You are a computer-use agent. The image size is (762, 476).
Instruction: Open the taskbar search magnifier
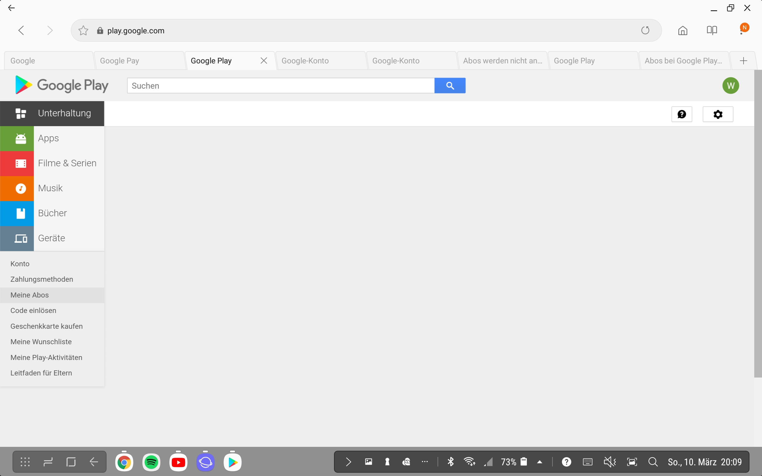click(653, 462)
